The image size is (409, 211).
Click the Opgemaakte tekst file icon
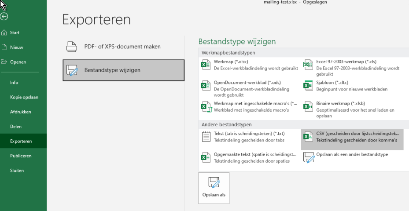tap(206, 157)
